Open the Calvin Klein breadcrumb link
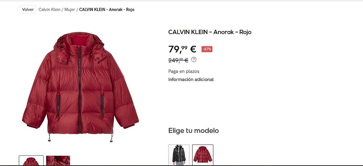 click(49, 10)
